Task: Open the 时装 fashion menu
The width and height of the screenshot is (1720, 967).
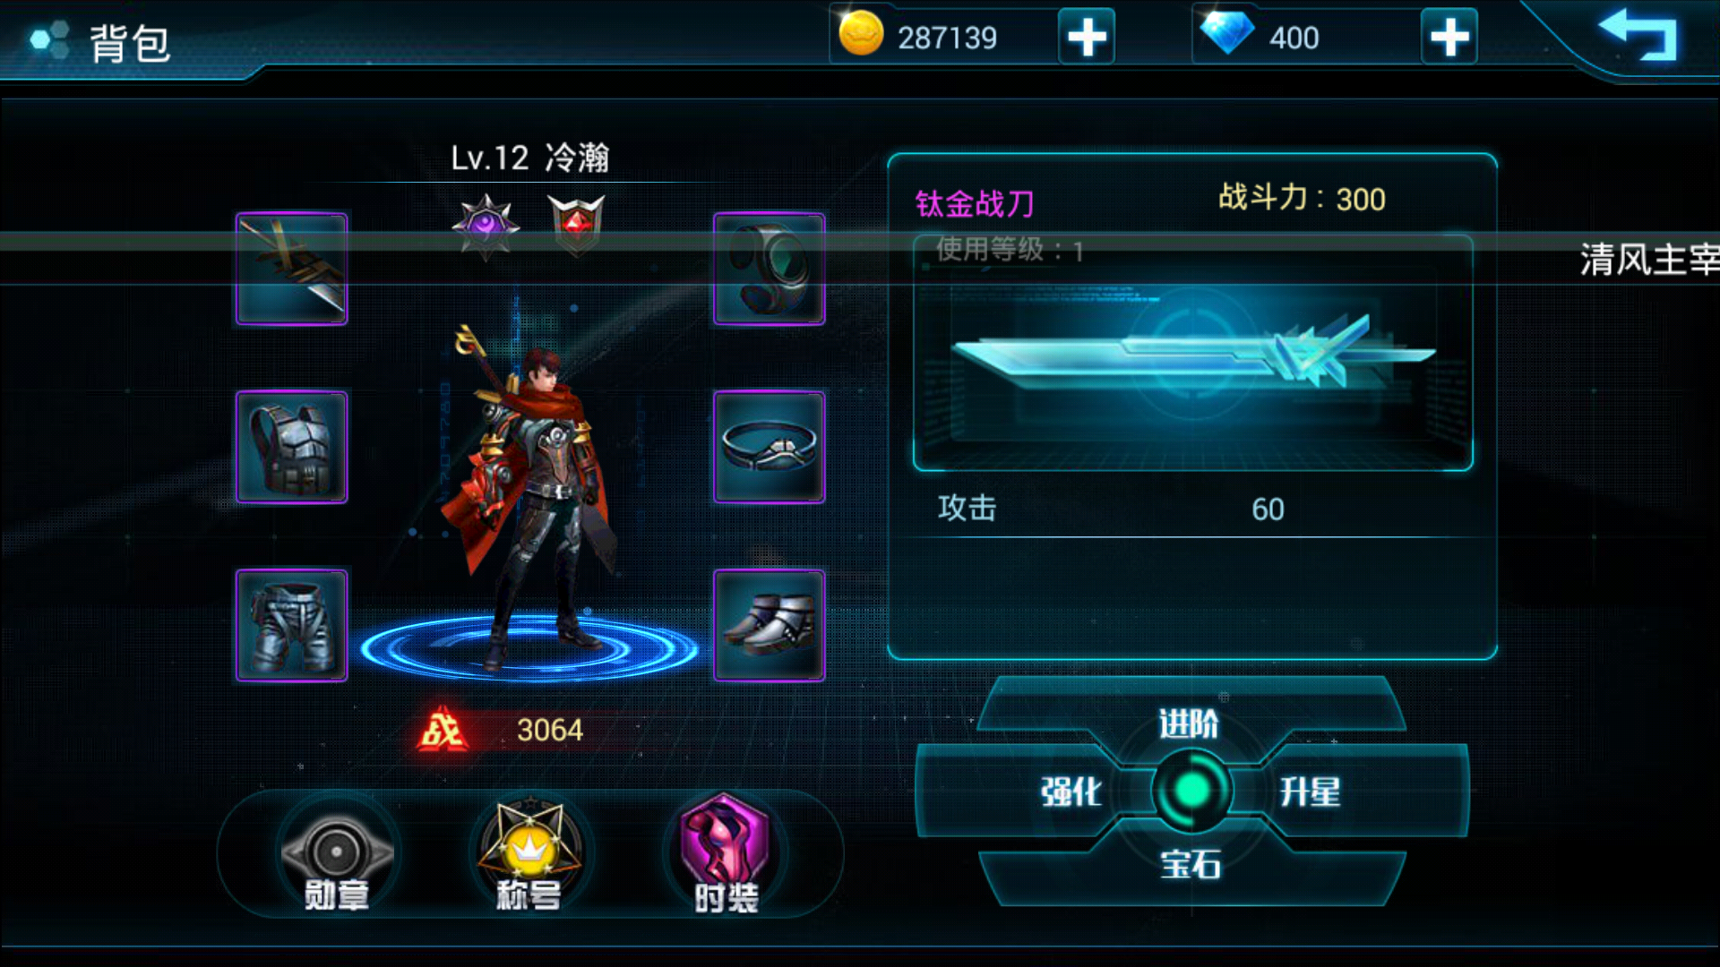Action: [726, 855]
